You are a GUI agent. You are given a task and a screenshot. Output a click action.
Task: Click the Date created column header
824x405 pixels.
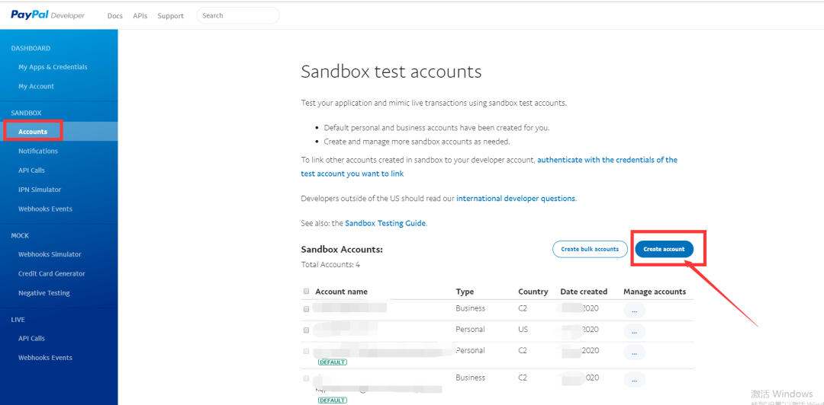[x=584, y=292]
